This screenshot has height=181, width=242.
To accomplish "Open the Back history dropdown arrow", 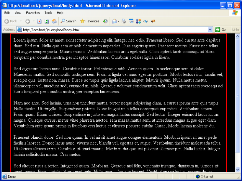I will pyautogui.click(x=21, y=21).
